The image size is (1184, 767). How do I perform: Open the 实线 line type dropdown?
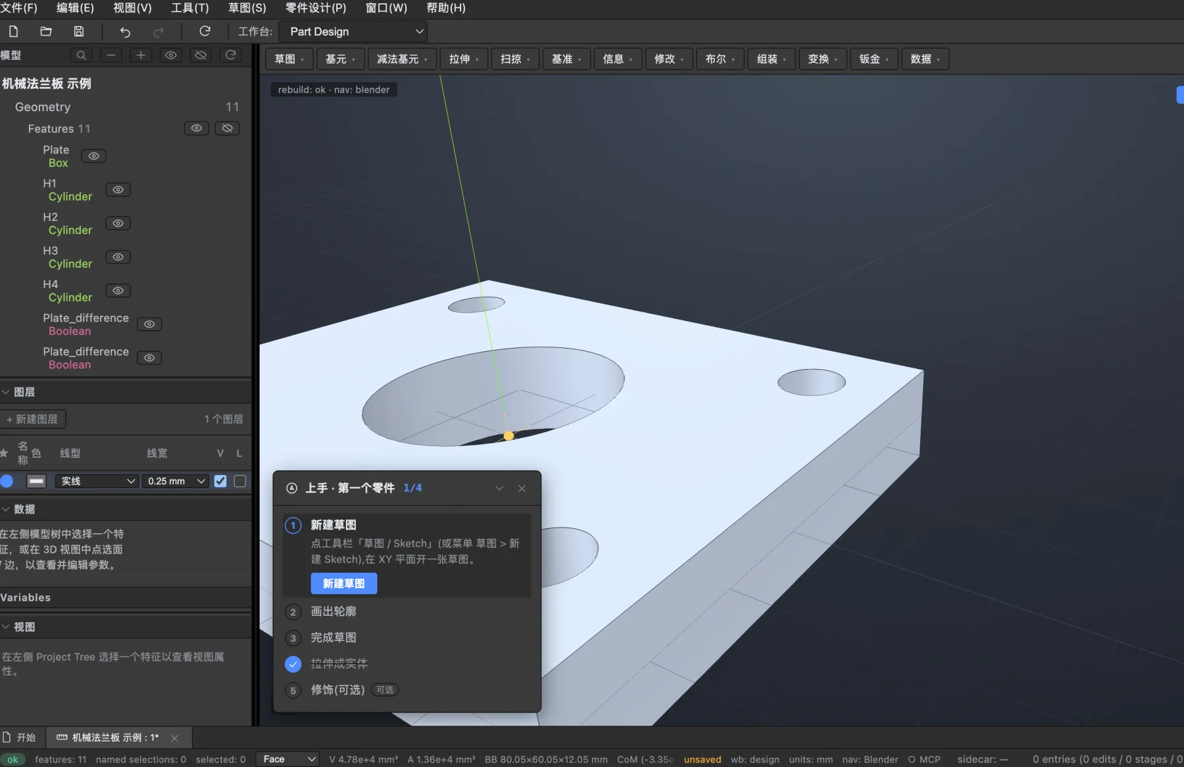click(x=97, y=481)
